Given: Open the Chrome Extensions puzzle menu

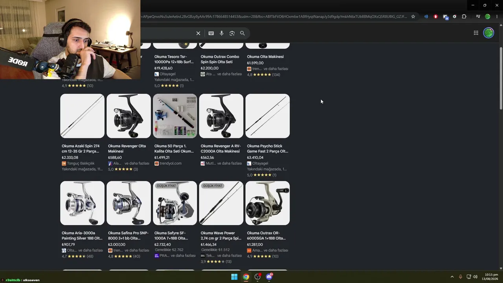Looking at the screenshot, I should click(x=464, y=17).
